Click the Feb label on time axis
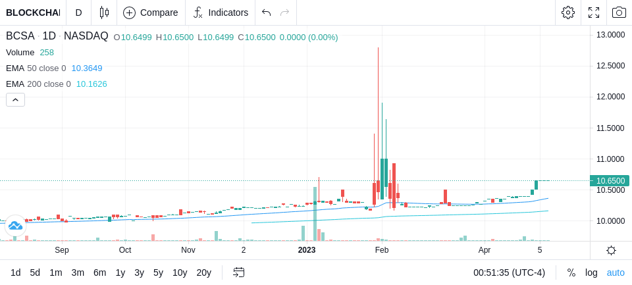Image resolution: width=632 pixels, height=285 pixels. click(x=382, y=250)
